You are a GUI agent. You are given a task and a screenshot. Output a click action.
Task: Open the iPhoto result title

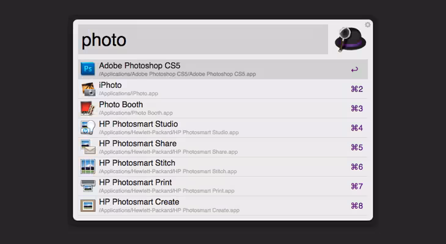pos(110,85)
